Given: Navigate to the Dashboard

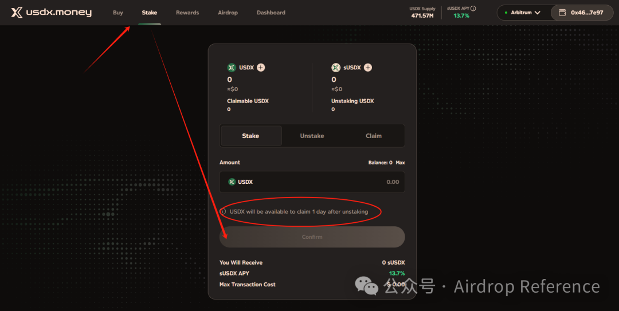Looking at the screenshot, I should point(271,13).
